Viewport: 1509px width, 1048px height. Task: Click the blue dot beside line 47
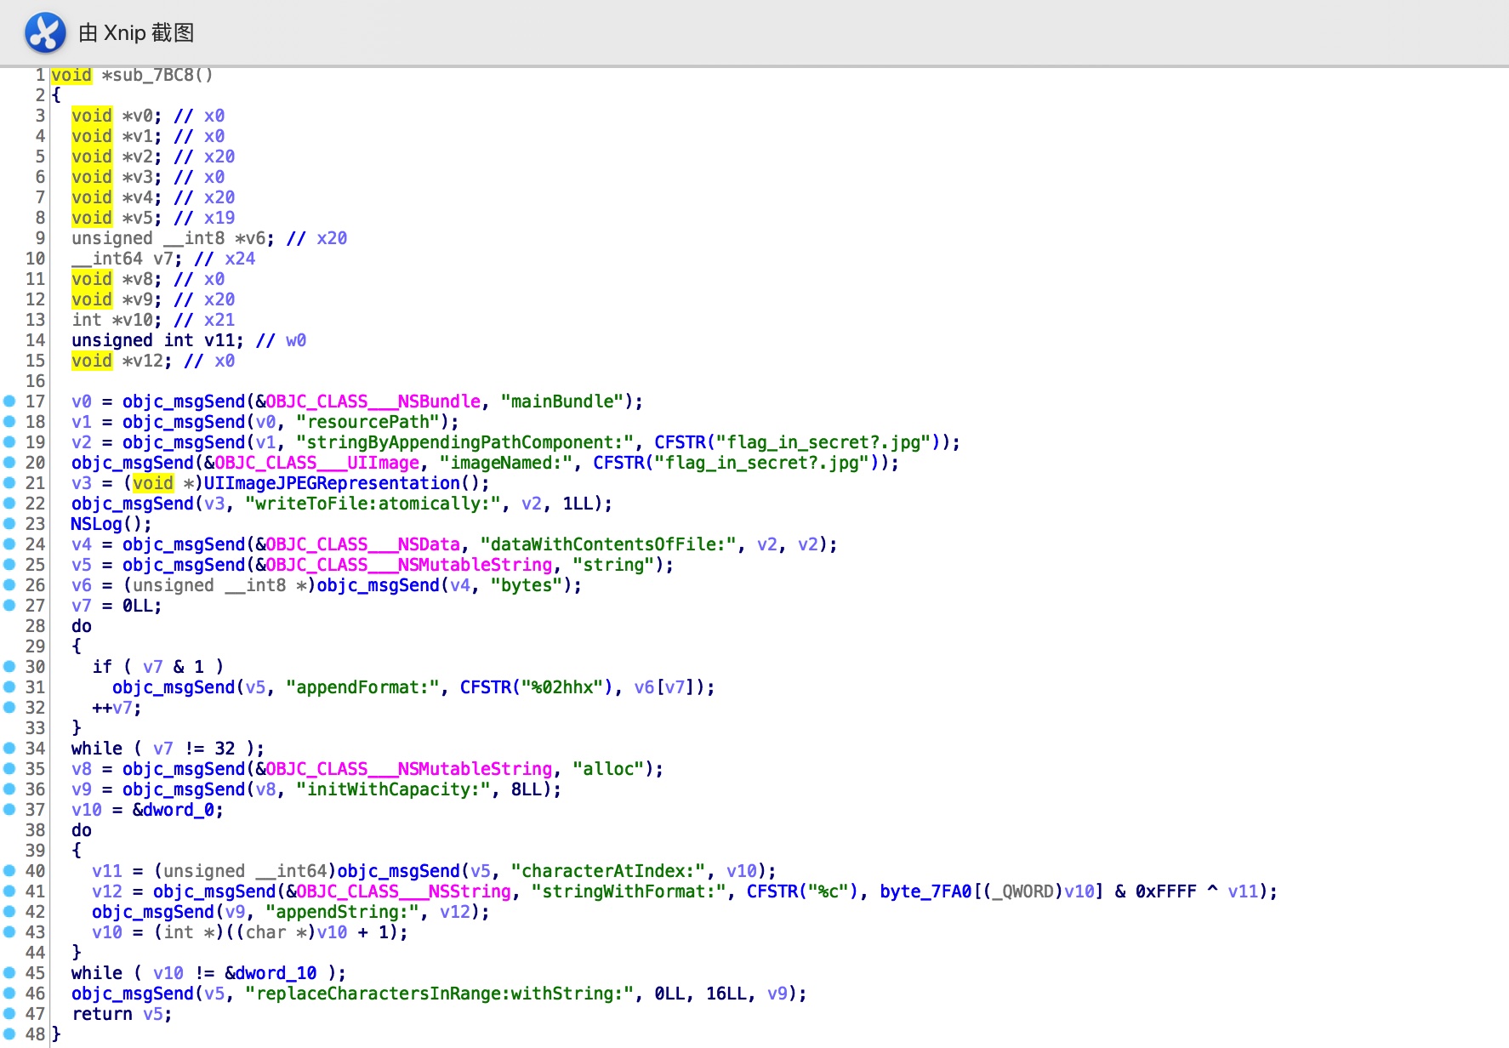(x=9, y=1014)
